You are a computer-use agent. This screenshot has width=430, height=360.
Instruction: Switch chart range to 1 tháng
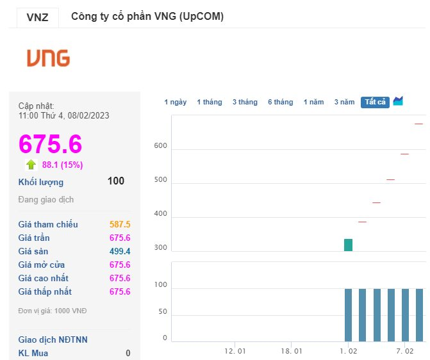(210, 102)
